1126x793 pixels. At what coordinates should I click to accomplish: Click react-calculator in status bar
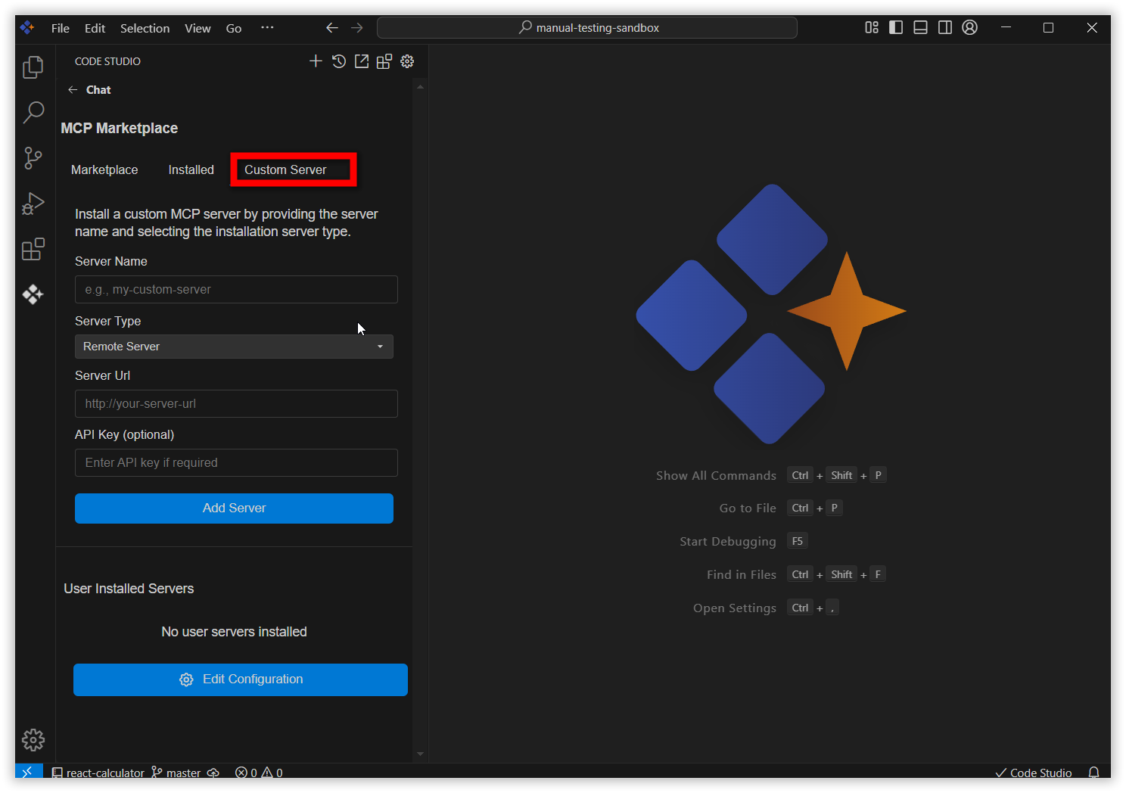click(x=98, y=773)
